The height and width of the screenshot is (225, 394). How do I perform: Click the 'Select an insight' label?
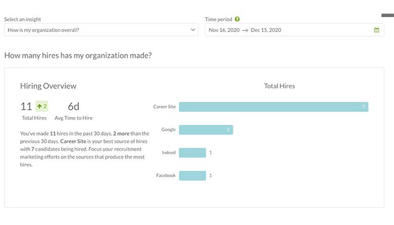tap(24, 19)
